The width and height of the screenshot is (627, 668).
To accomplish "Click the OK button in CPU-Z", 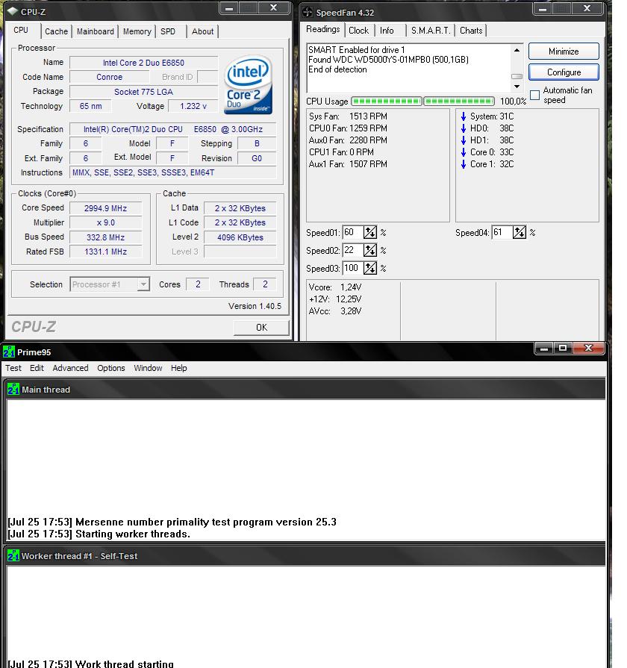I will (261, 327).
